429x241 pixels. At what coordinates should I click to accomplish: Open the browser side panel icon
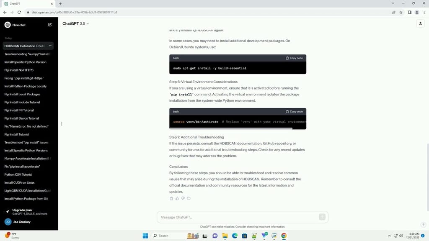(409, 12)
